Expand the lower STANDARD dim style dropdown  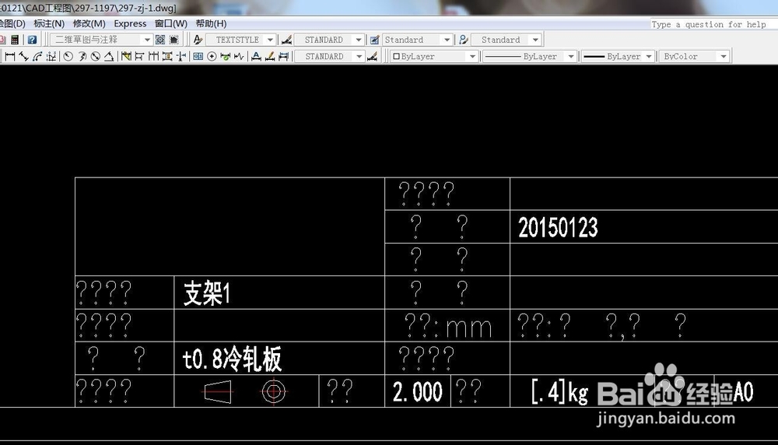359,57
